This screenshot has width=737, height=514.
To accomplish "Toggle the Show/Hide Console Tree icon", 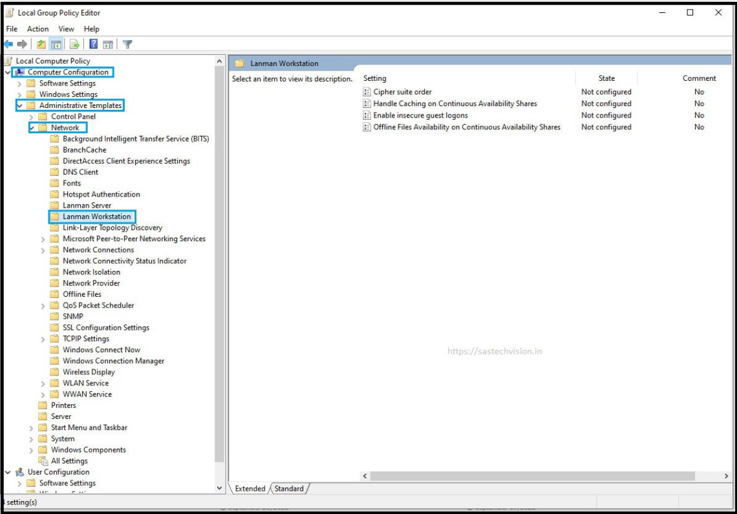I will 56,44.
